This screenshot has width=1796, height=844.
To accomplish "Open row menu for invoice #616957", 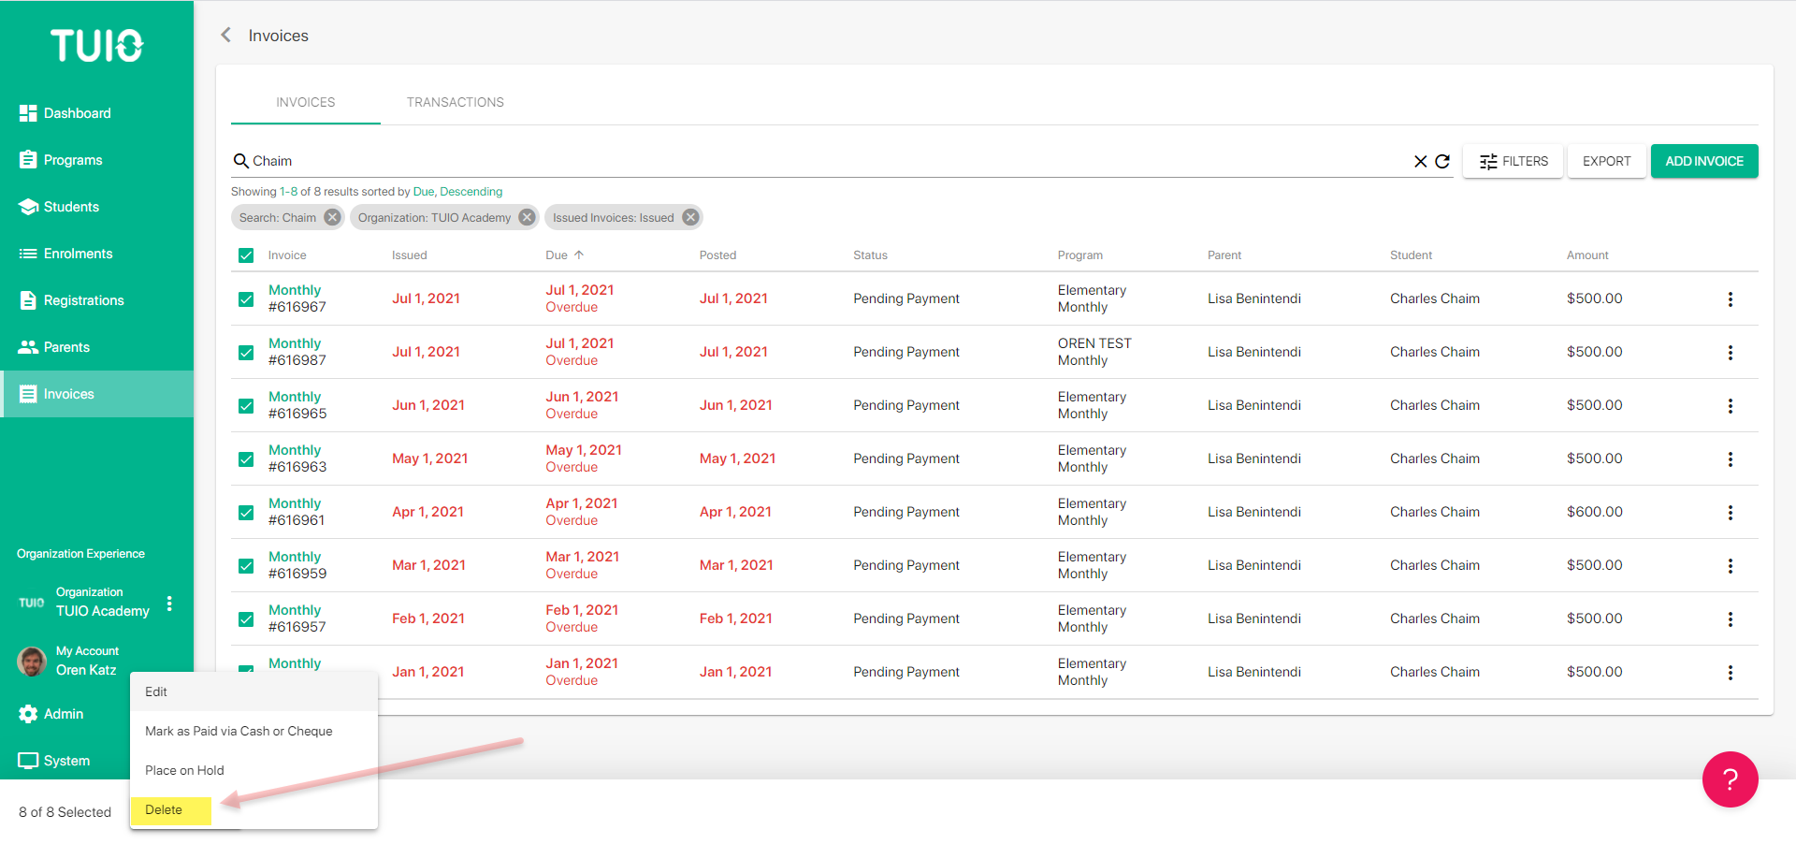I will click(1730, 619).
